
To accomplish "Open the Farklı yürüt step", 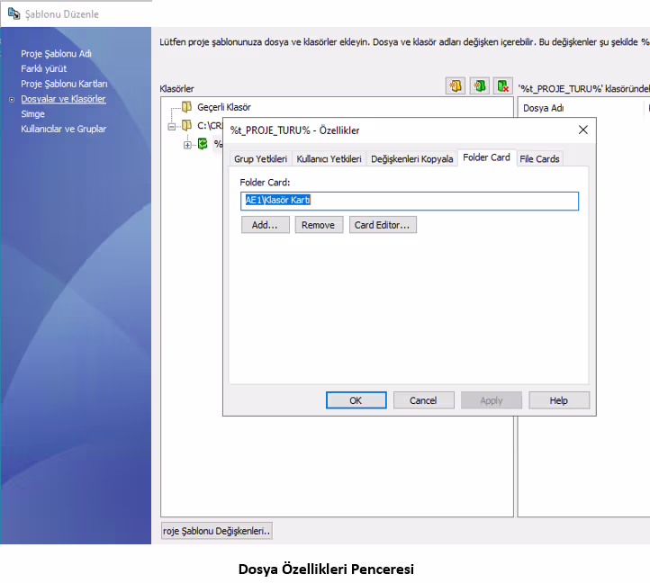I will click(x=43, y=68).
